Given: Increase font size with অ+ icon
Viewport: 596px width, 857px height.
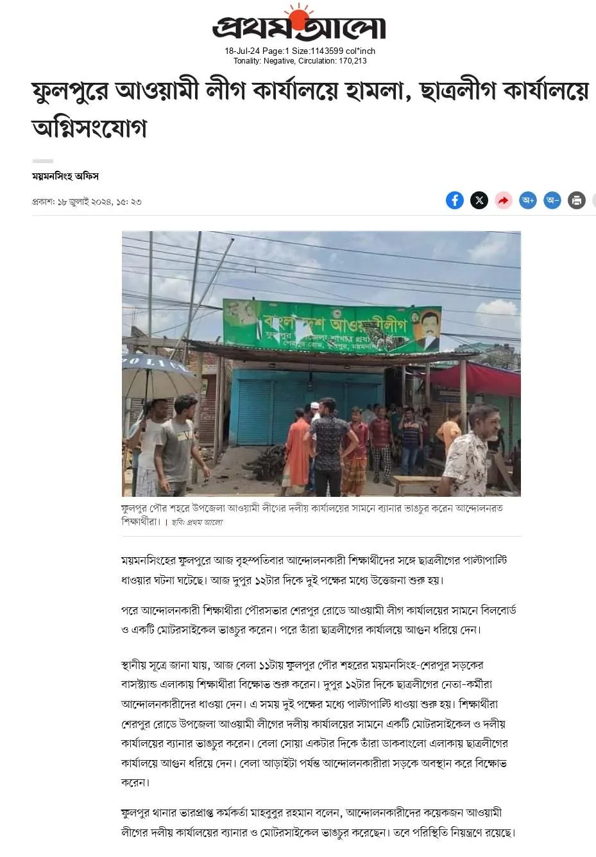Looking at the screenshot, I should (x=527, y=200).
